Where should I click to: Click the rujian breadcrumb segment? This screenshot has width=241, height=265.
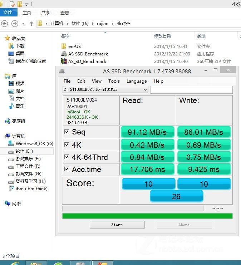click(x=103, y=24)
